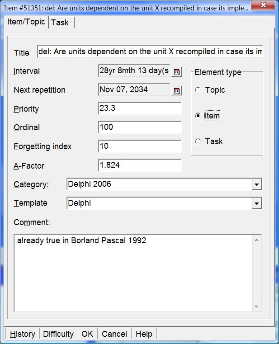Screen dimensions: 279x344
Task: Switch to the Task tab
Action: click(60, 23)
